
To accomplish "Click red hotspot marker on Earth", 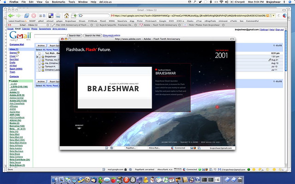I will (x=217, y=107).
